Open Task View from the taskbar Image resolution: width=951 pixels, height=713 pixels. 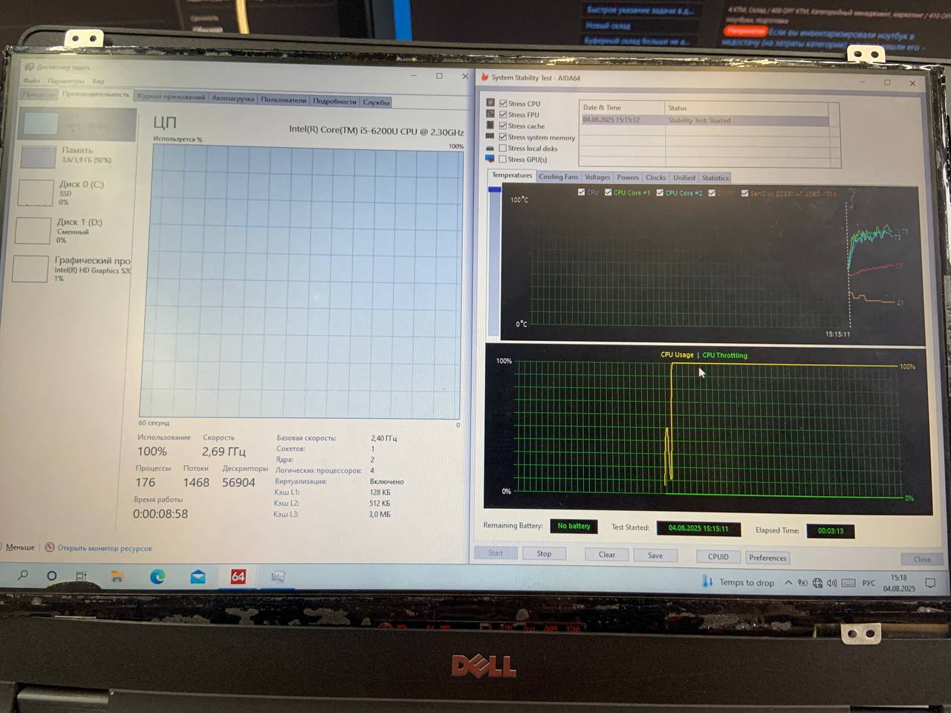(81, 576)
